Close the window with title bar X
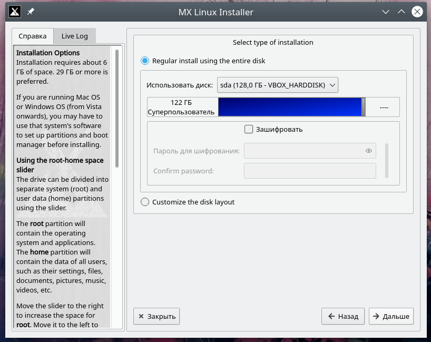 [417, 12]
